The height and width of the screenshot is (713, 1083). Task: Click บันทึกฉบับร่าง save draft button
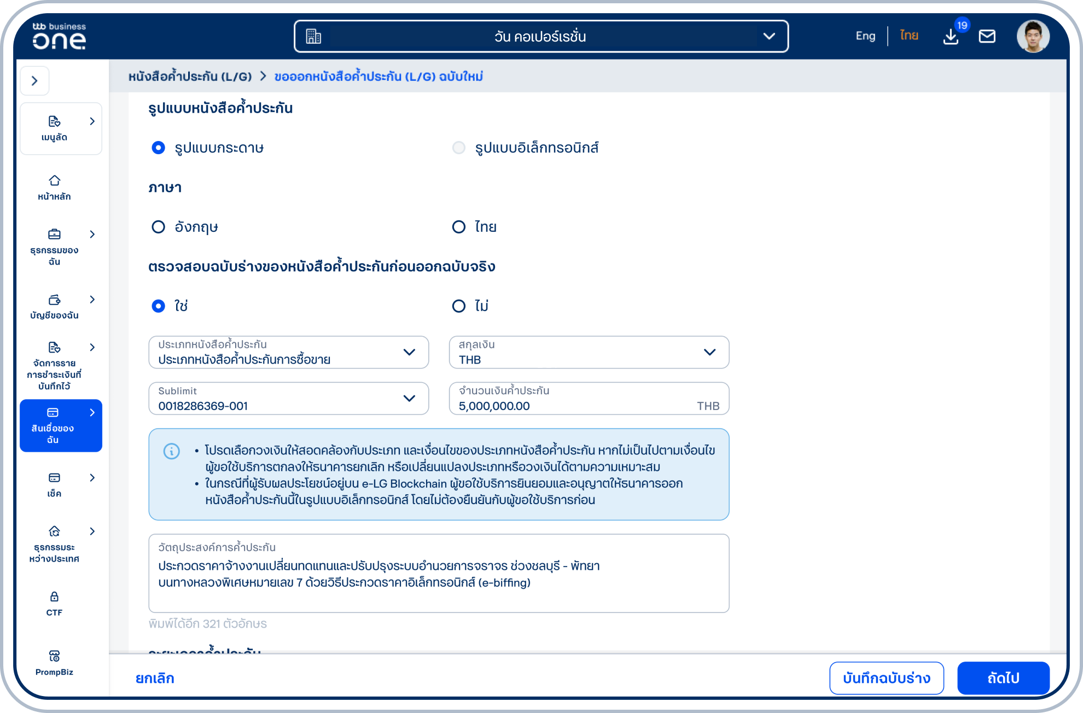pos(886,678)
